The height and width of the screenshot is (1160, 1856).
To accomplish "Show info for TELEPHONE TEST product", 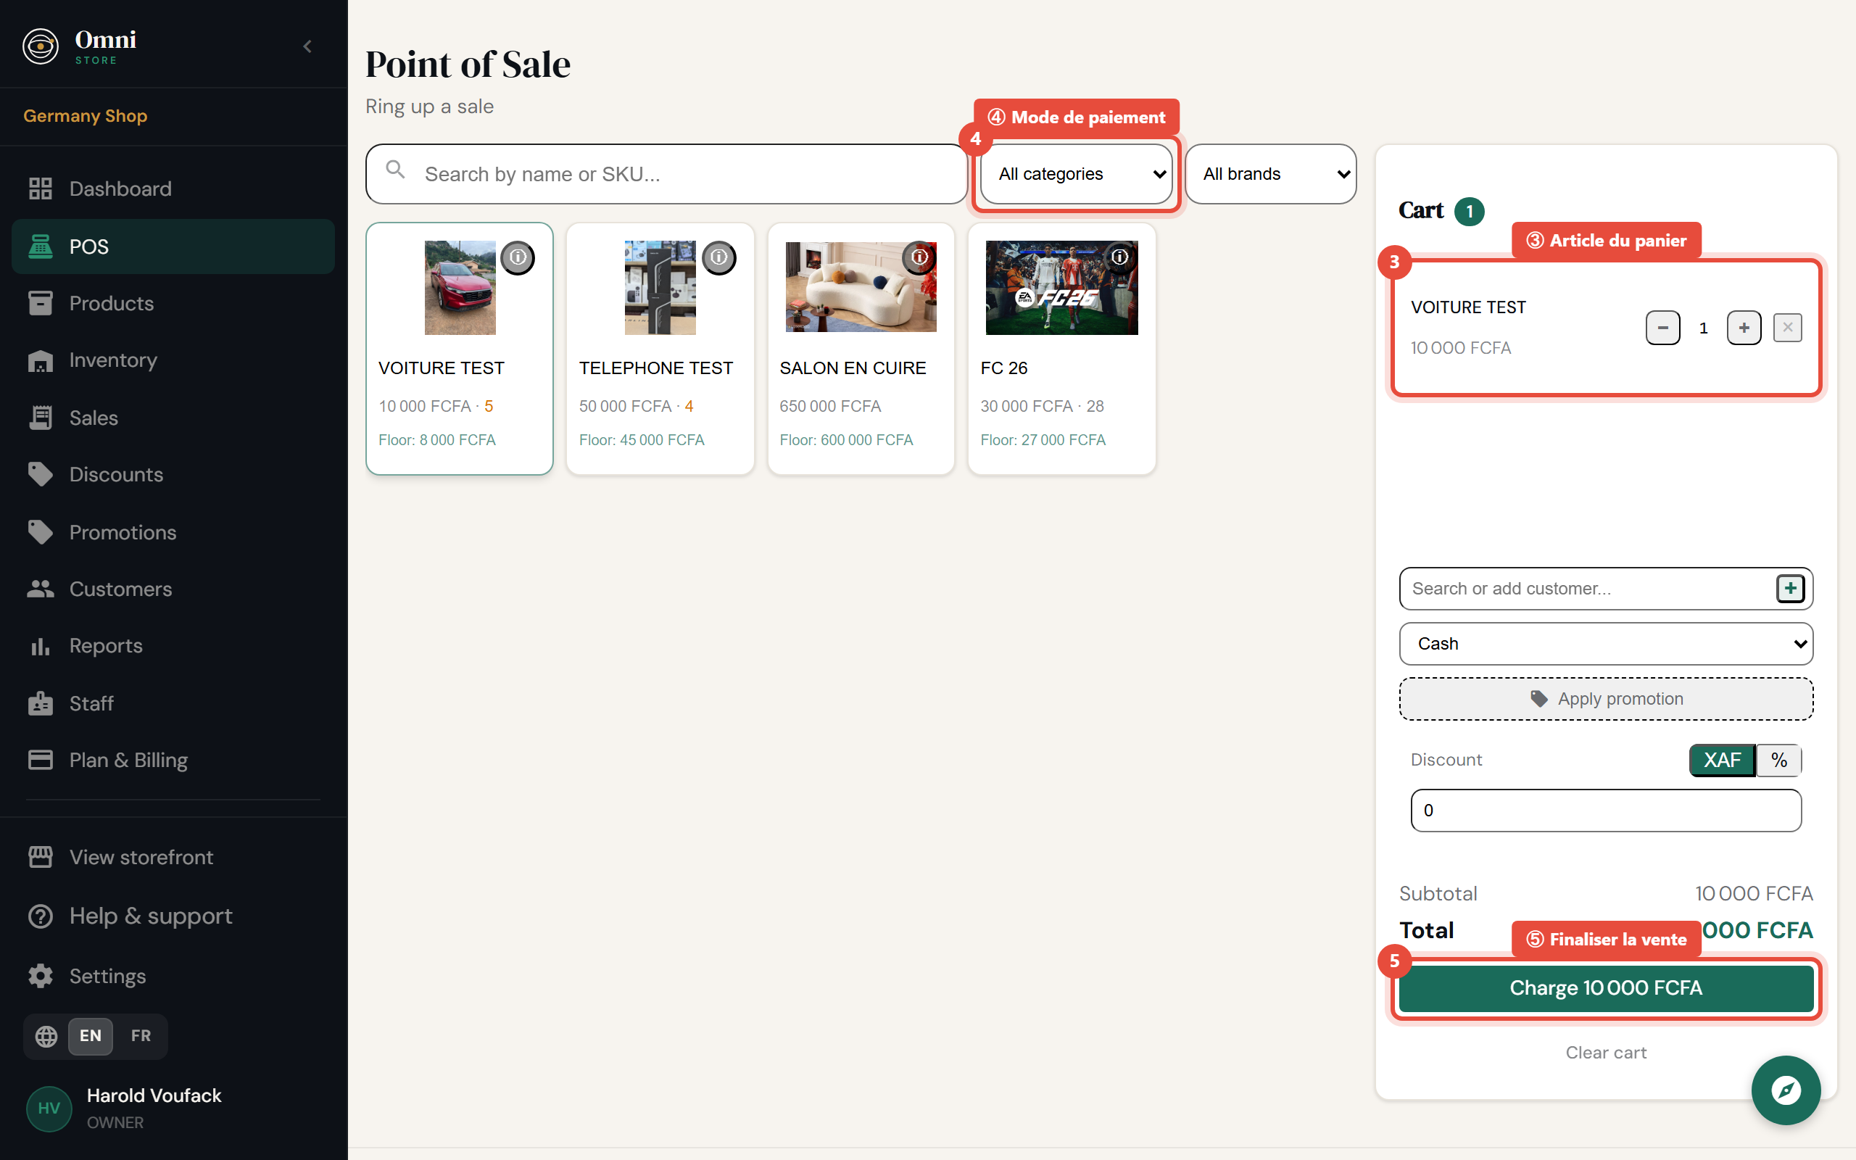I will [718, 257].
